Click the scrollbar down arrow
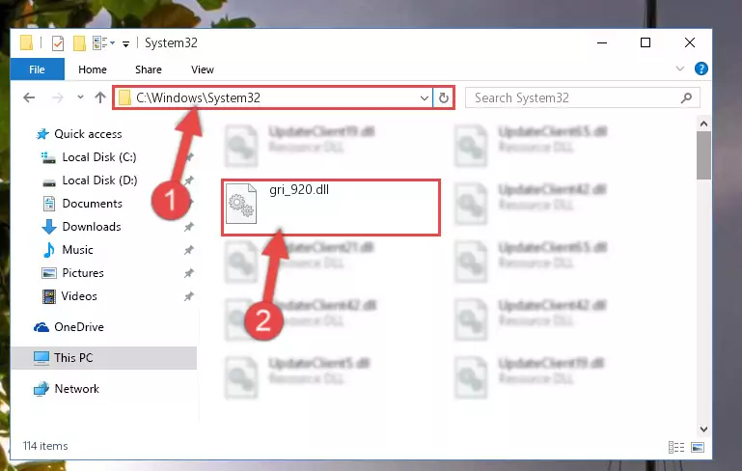Image resolution: width=742 pixels, height=471 pixels. click(703, 429)
